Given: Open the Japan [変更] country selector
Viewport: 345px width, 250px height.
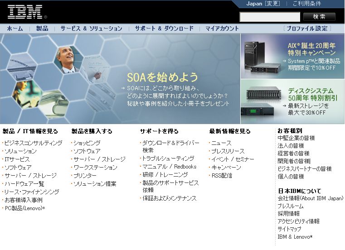Looking at the screenshot, I should (x=263, y=4).
